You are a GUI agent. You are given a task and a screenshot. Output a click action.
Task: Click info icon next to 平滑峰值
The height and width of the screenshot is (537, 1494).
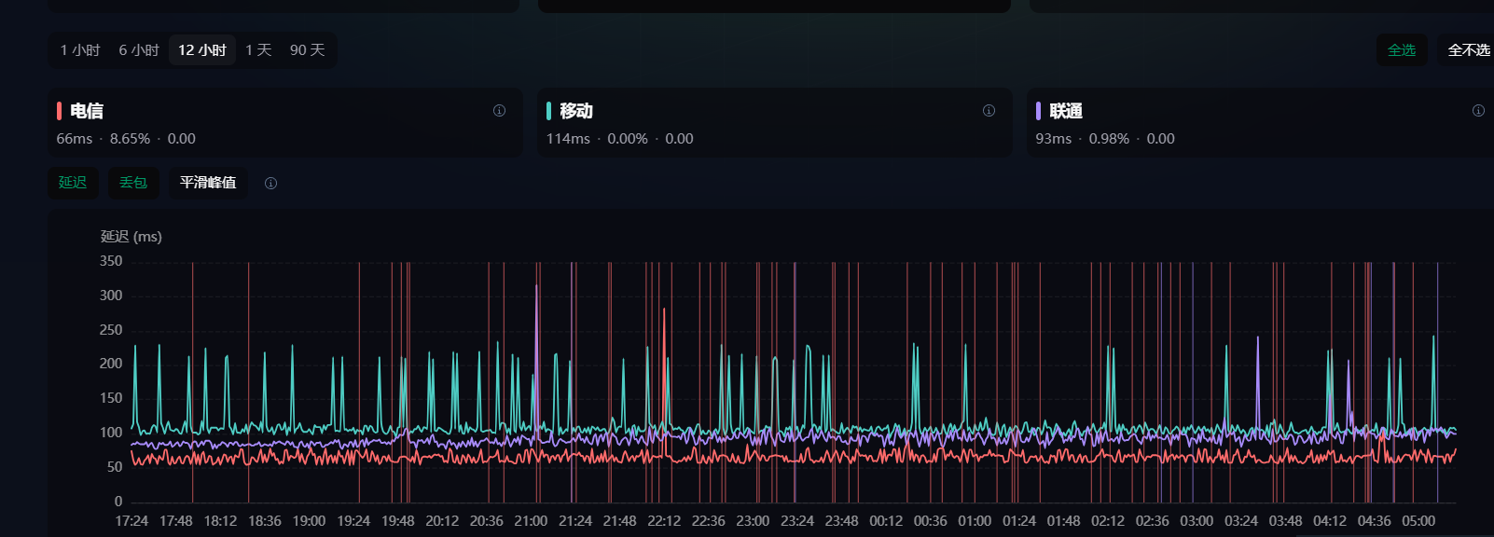(270, 184)
